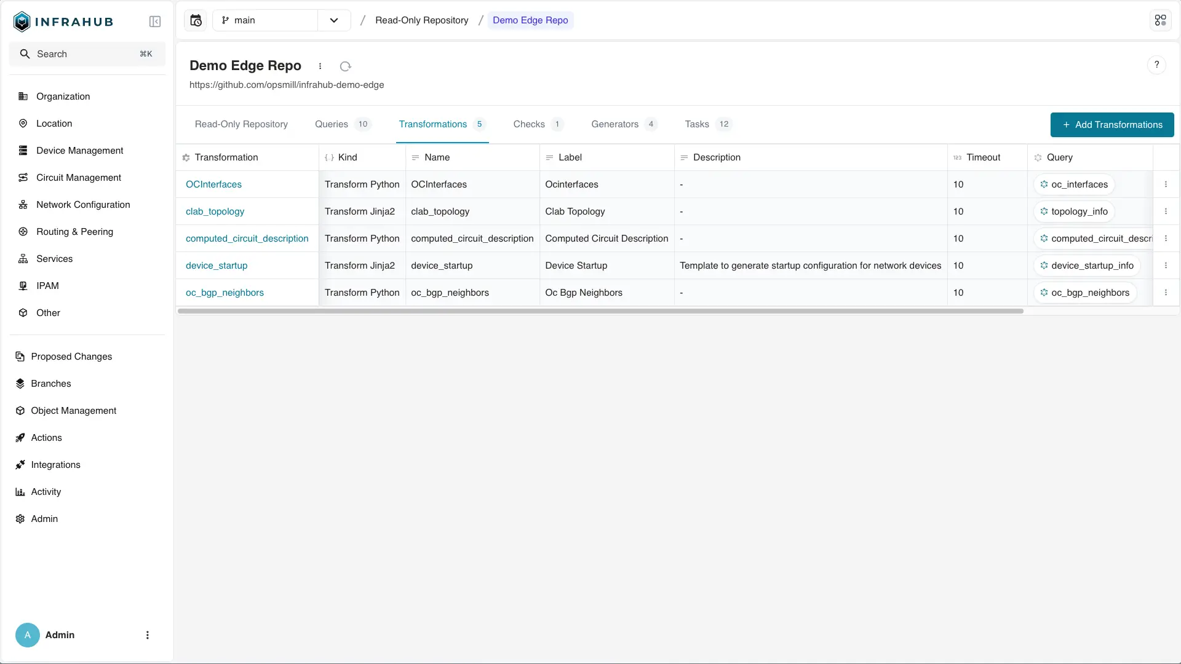Screen dimensions: 1181x664
Task: Open computed_circuit_description transformation link
Action: coord(247,239)
